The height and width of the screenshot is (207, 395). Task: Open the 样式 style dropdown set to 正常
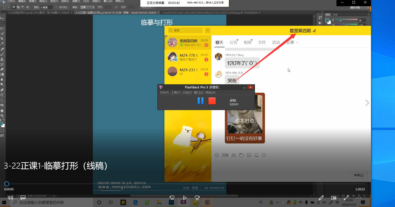[87, 7]
